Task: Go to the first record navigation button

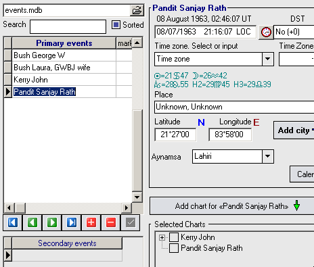Action: pyautogui.click(x=13, y=222)
